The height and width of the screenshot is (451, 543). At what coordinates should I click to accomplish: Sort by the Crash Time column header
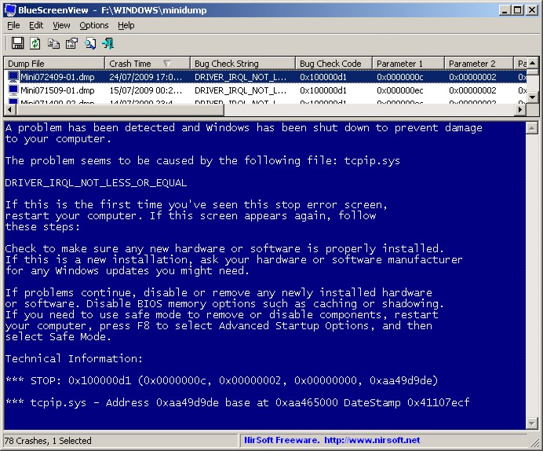point(148,64)
